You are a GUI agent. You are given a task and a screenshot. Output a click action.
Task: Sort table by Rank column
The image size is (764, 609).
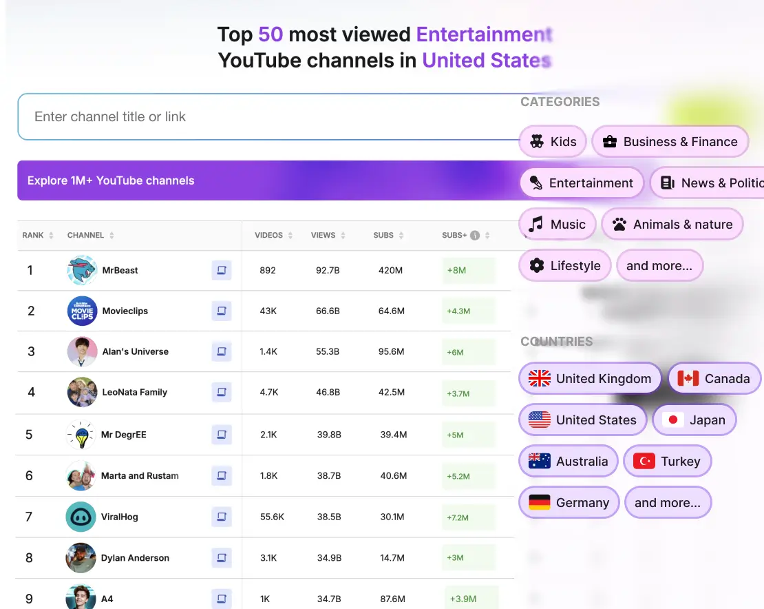(38, 235)
